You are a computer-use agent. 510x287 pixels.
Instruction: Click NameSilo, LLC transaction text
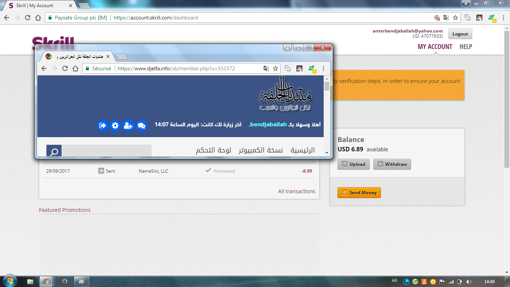tap(153, 171)
